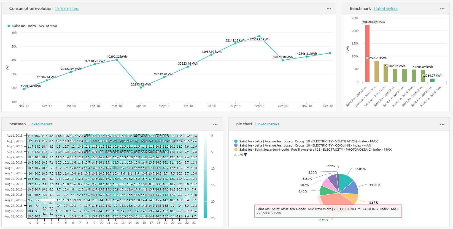The height and width of the screenshot is (229, 453).
Task: Click the 52142.18 kWh data label
Action: [x=235, y=40]
